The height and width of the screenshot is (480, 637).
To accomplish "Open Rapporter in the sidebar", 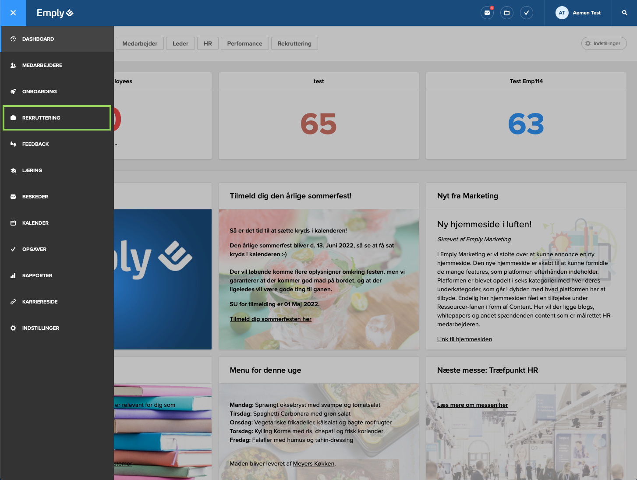I will pyautogui.click(x=37, y=275).
